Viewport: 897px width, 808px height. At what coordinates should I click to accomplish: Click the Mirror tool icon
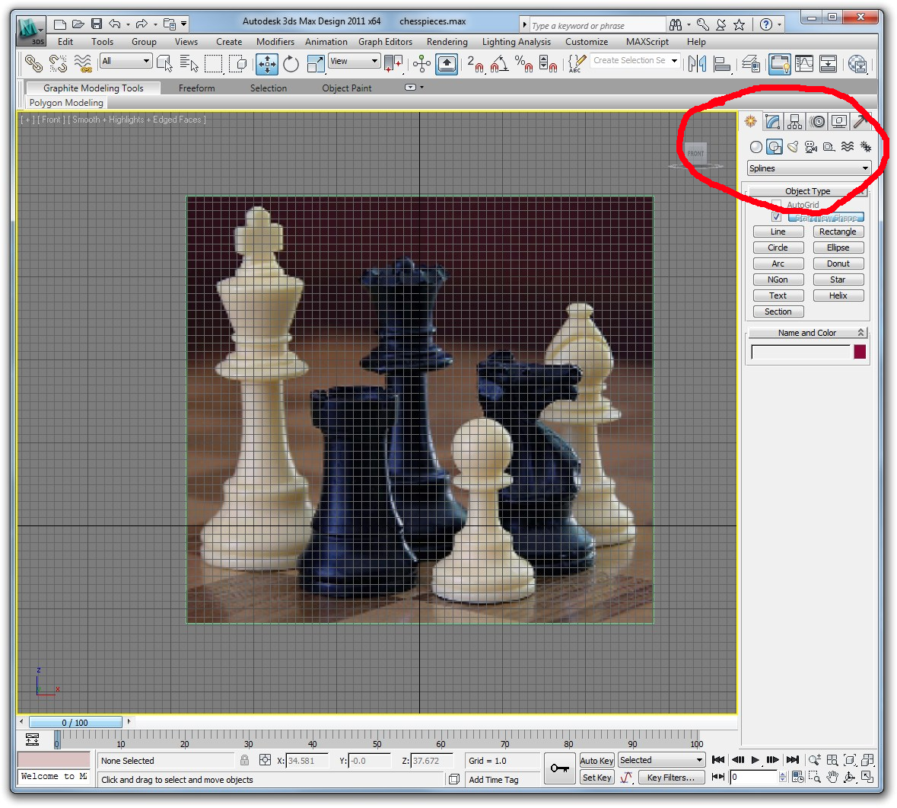pyautogui.click(x=697, y=64)
